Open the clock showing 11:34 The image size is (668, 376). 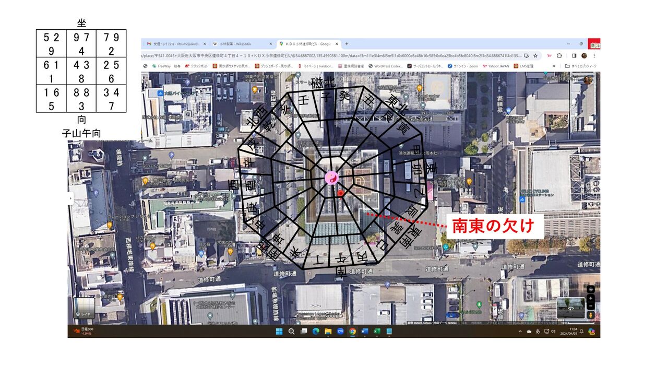(x=569, y=332)
